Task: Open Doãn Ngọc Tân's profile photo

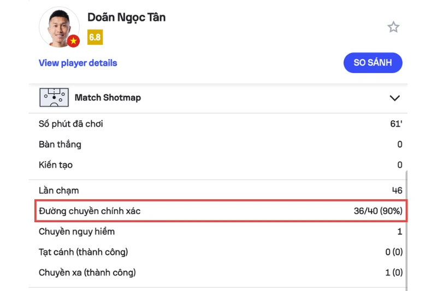Action: (58, 26)
